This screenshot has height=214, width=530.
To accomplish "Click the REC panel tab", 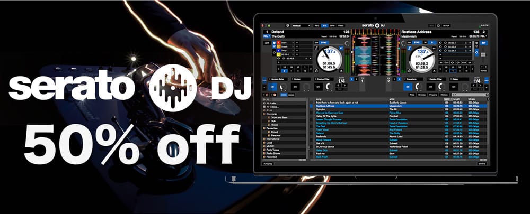I will (x=317, y=25).
